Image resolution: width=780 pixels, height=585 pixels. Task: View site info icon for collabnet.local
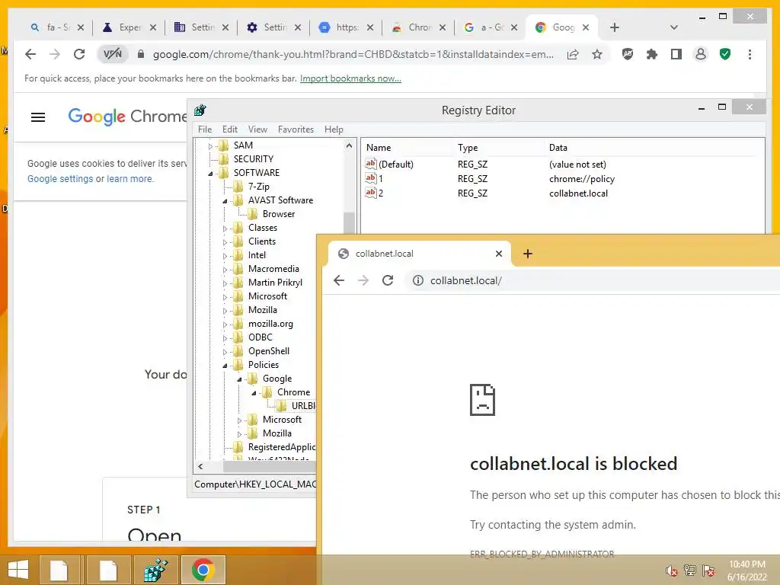pos(418,280)
